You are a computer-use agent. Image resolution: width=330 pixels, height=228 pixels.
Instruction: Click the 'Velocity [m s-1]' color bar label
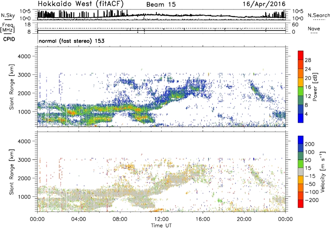[x=323, y=172]
